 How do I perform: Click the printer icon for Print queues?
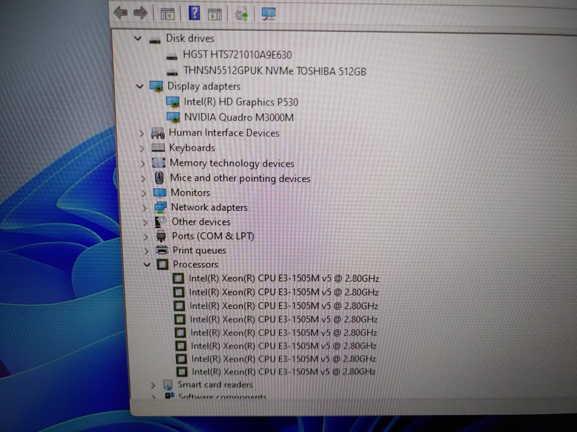162,250
